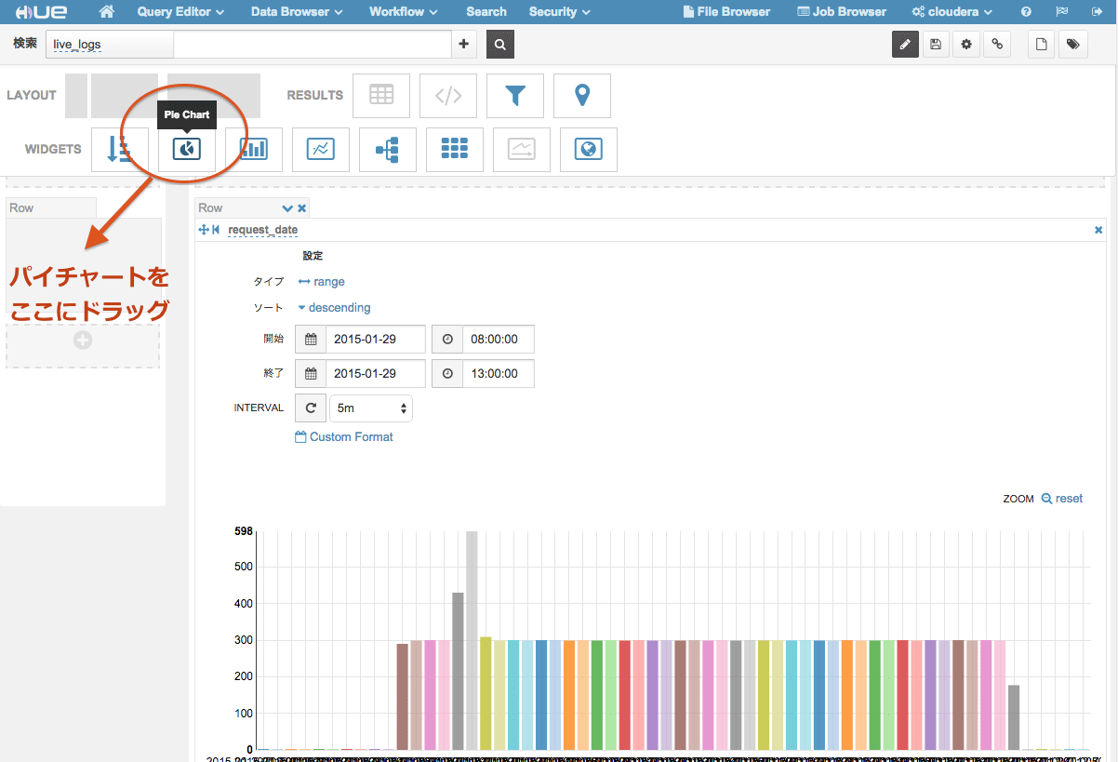Select the line chart widget
Screen dimensions: 1118x762
(321, 149)
